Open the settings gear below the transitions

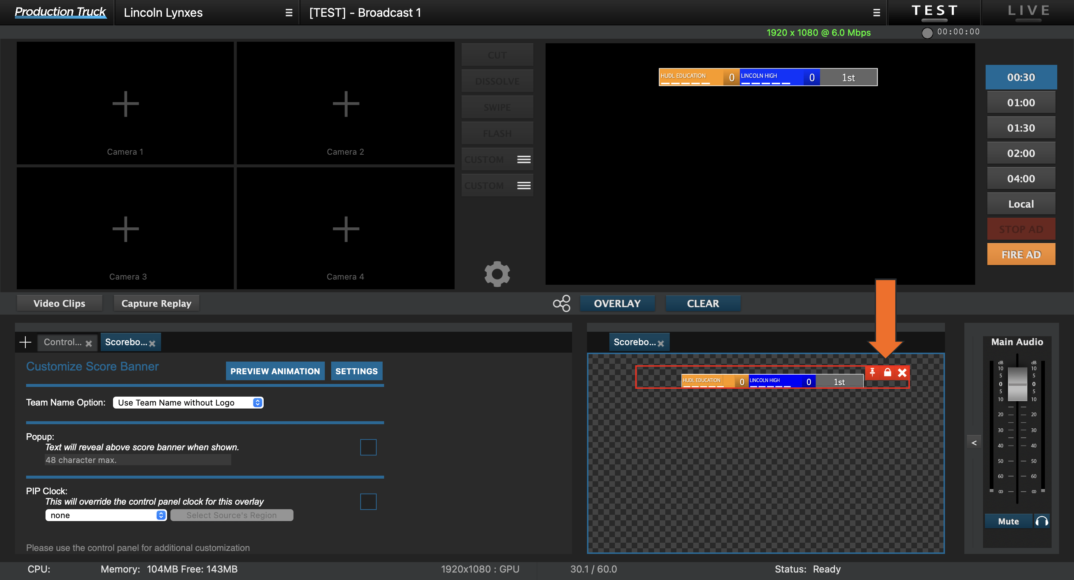tap(497, 274)
